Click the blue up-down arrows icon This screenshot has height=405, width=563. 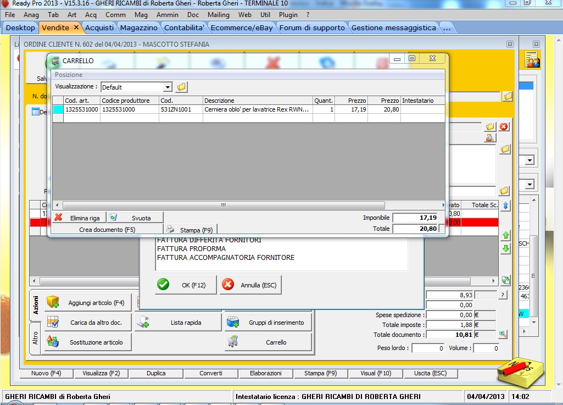coord(505,206)
